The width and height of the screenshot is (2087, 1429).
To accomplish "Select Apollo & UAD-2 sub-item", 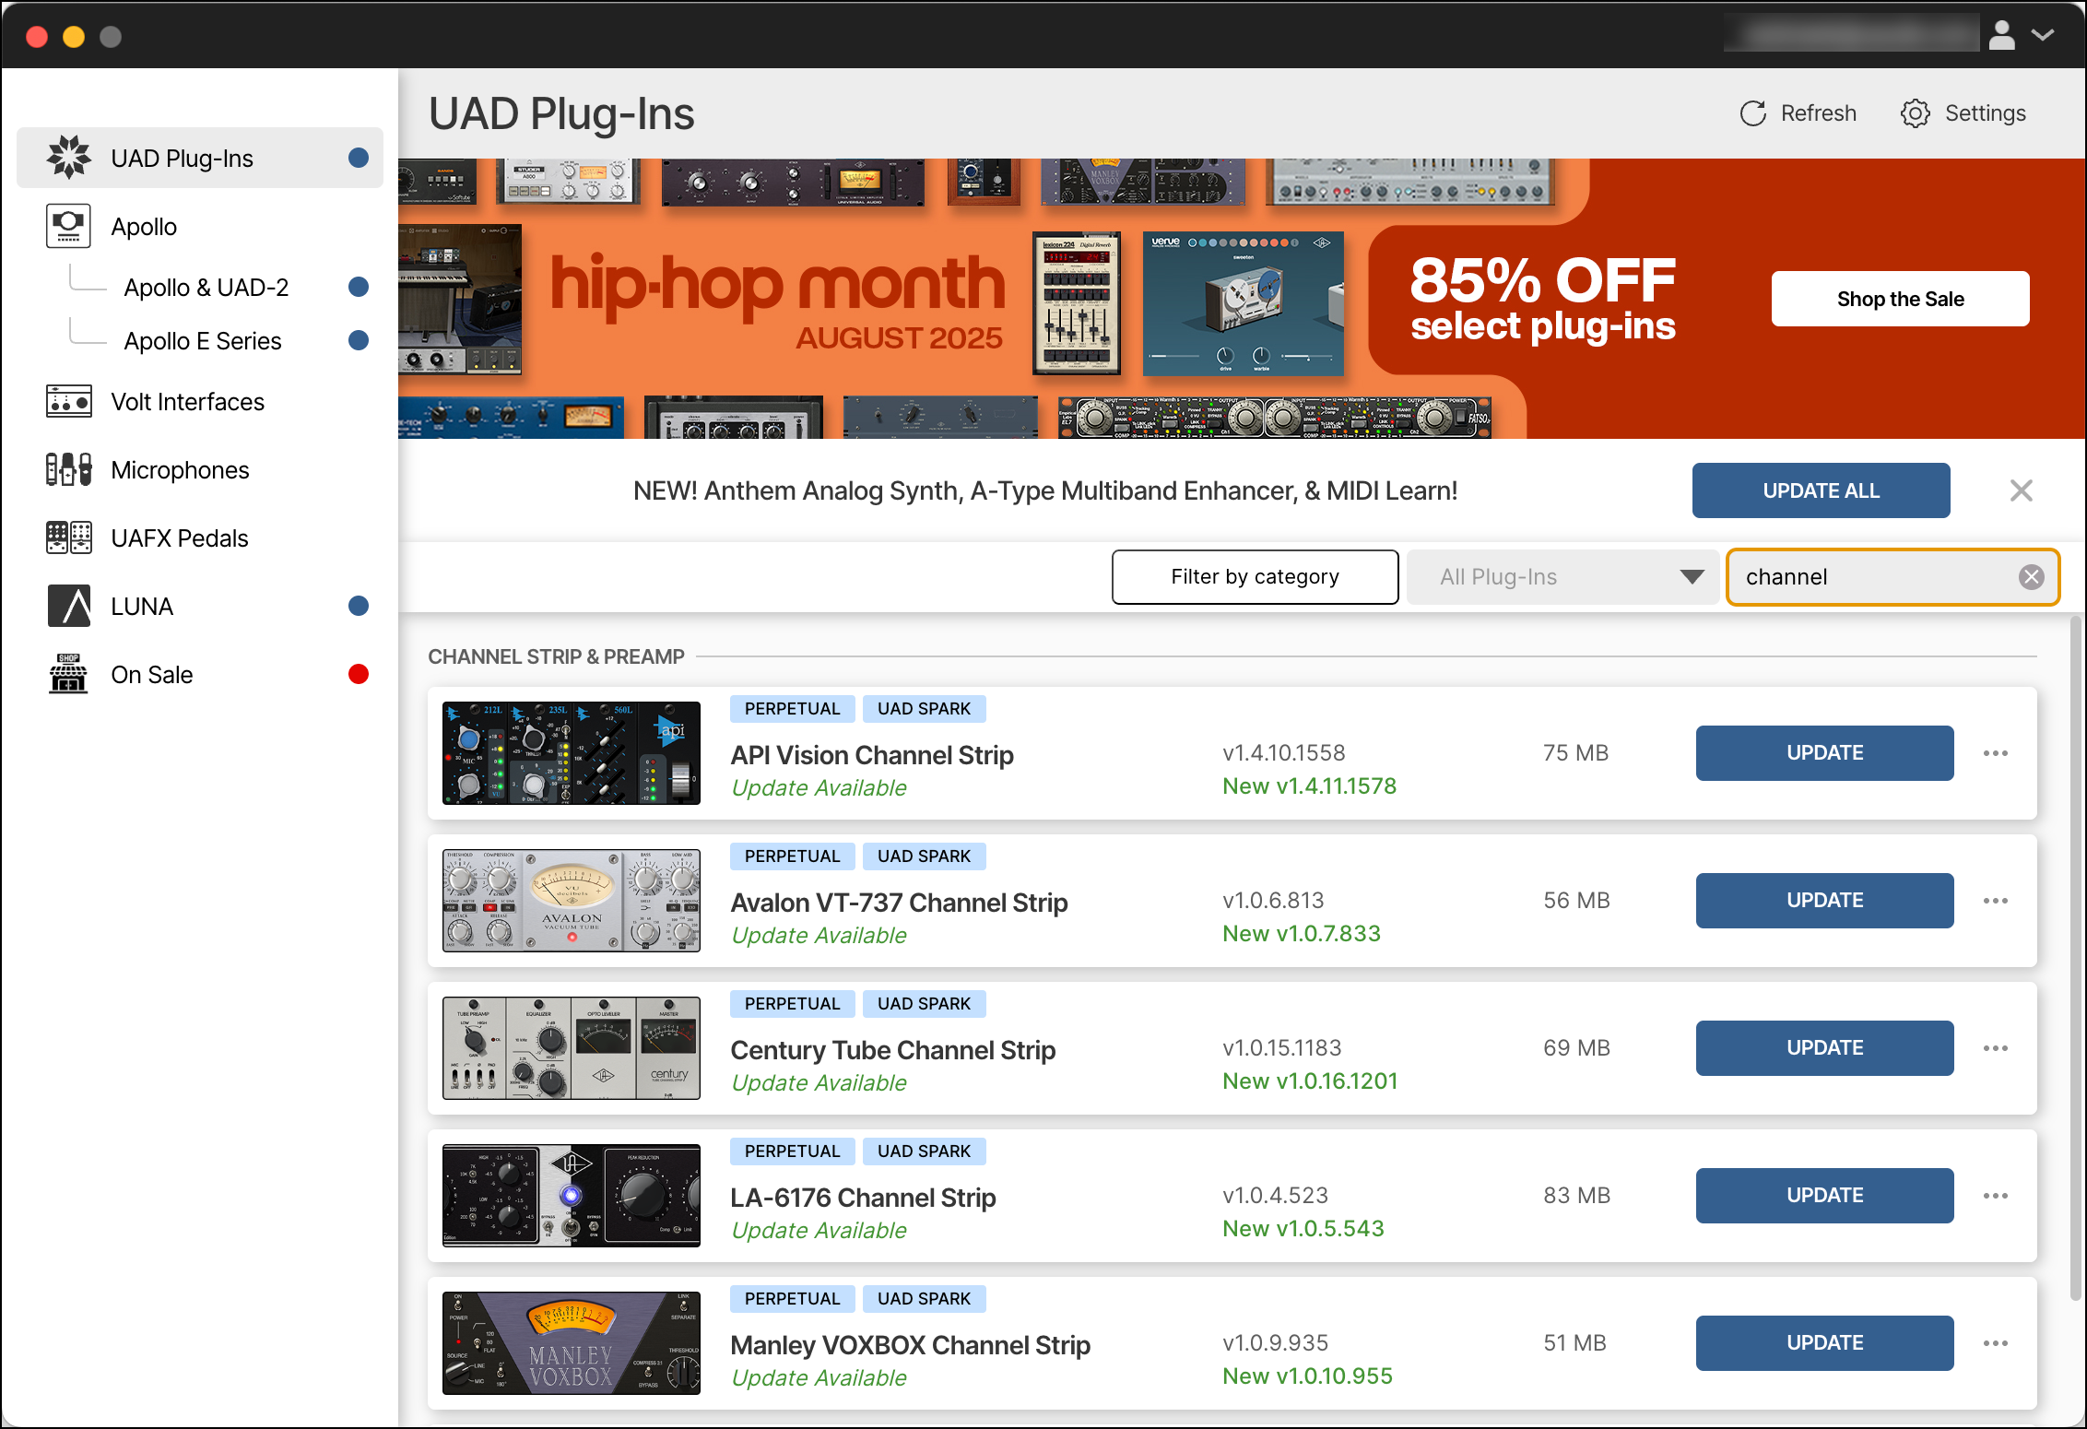I will (206, 288).
